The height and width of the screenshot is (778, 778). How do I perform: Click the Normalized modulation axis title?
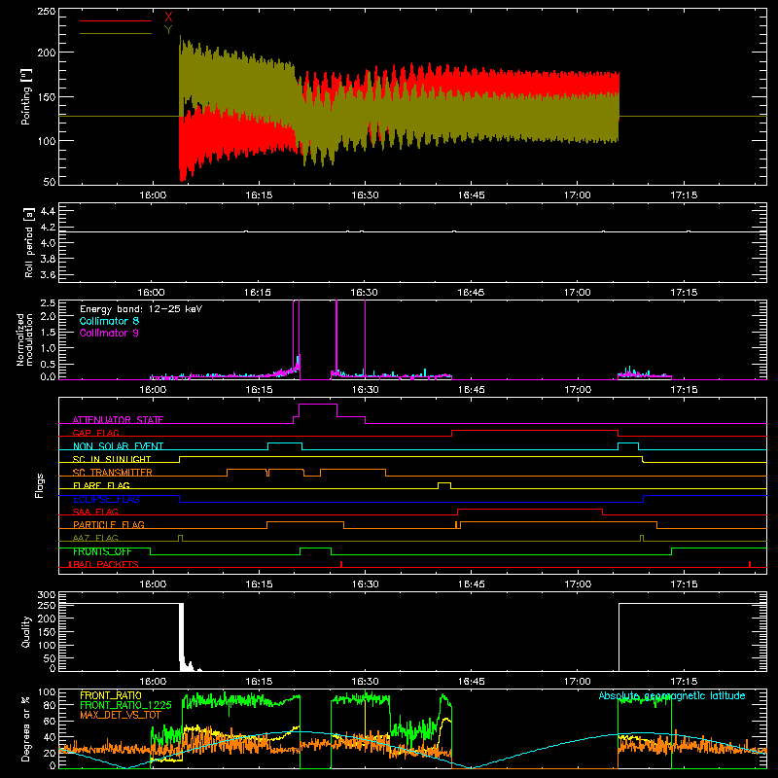click(x=24, y=339)
